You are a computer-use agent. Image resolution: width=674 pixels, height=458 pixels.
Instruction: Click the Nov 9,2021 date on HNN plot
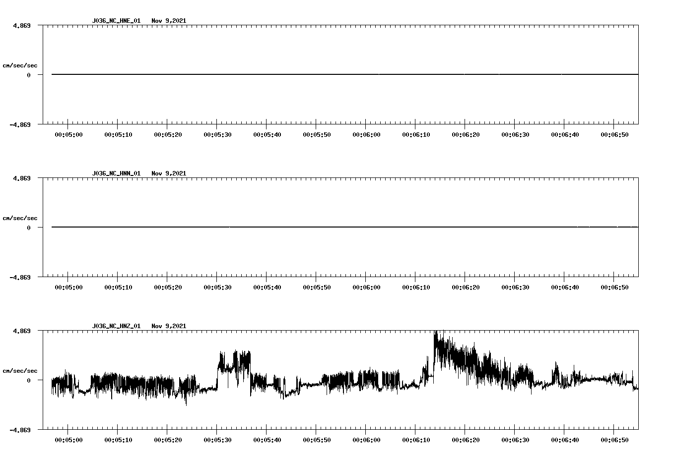pos(169,173)
